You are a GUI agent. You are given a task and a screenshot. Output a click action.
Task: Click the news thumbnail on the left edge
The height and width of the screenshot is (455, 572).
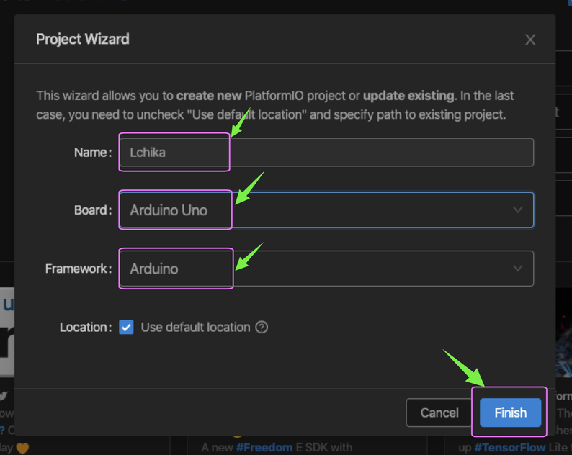point(6,331)
